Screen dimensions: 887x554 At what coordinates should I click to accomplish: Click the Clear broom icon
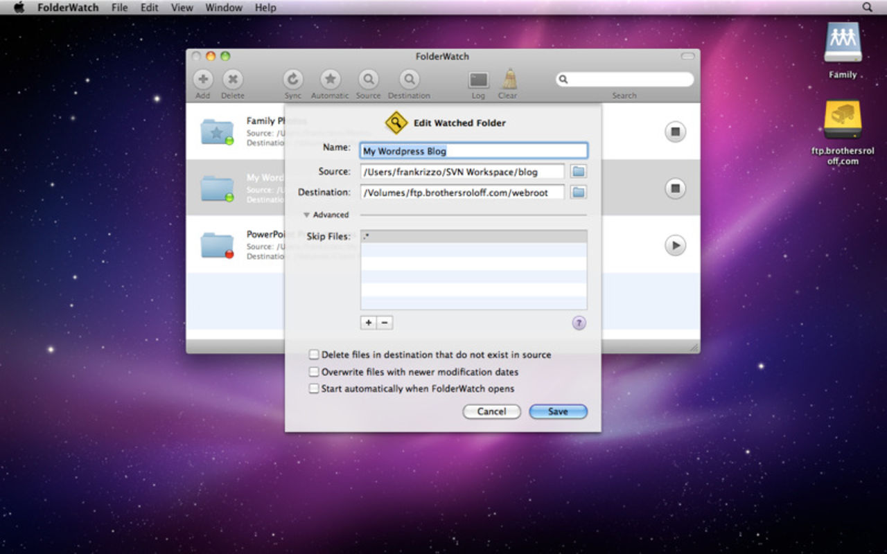click(x=509, y=79)
